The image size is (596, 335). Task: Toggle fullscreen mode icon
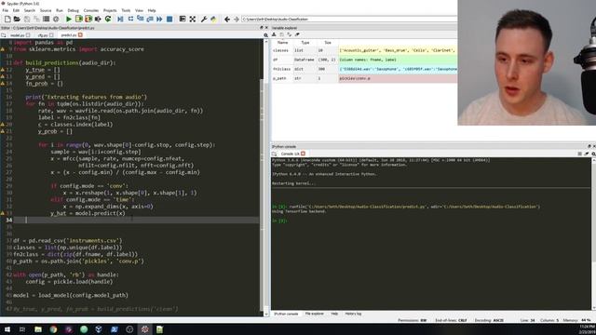[x=193, y=19]
